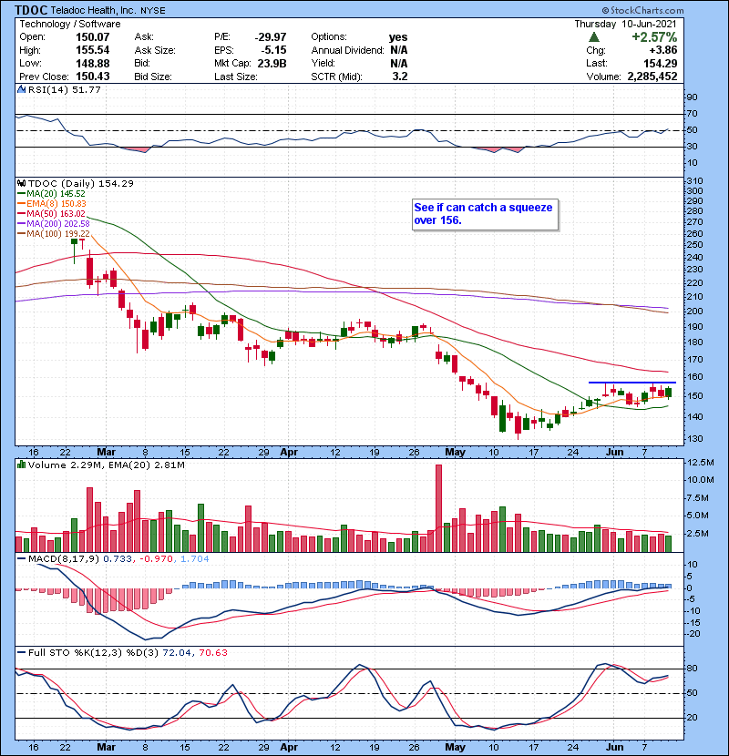The height and width of the screenshot is (756, 729).
Task: Click the TDOC (Daily) 154.29 price label
Action: click(81, 184)
